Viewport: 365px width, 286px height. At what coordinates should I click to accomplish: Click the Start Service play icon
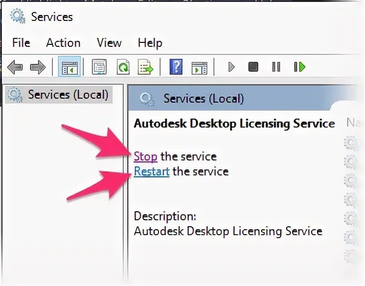point(231,67)
